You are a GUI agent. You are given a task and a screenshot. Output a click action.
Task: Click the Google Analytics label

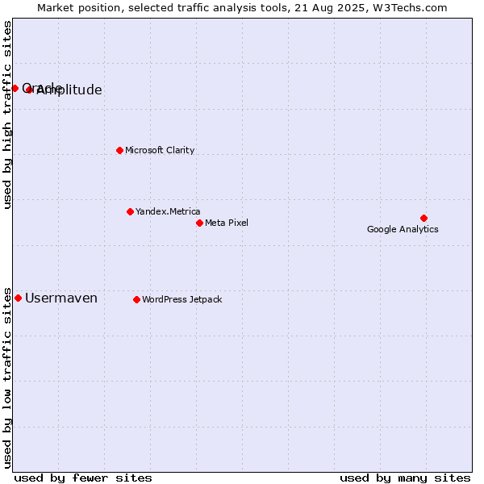point(403,229)
